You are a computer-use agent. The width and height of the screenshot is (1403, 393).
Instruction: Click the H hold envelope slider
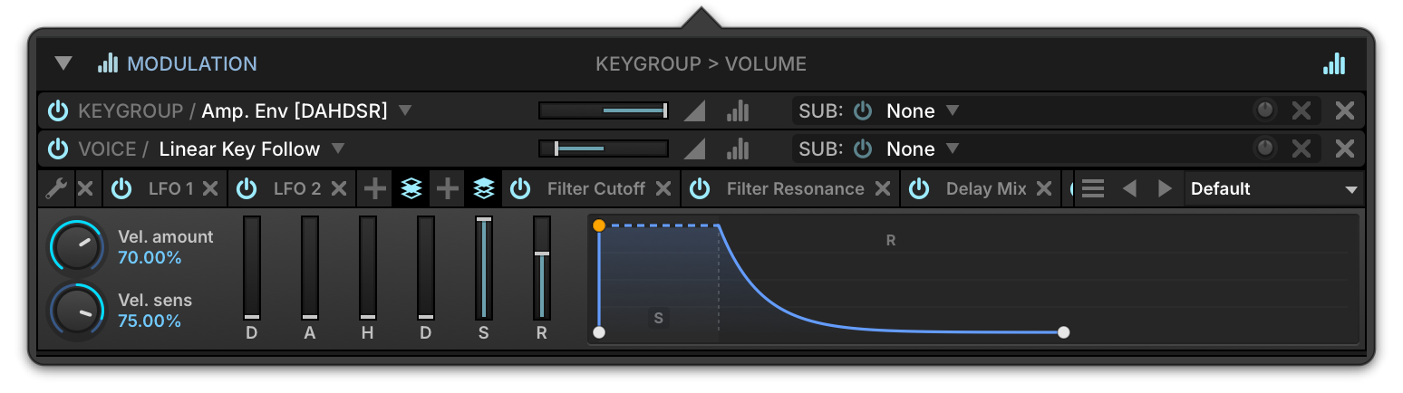point(368,268)
